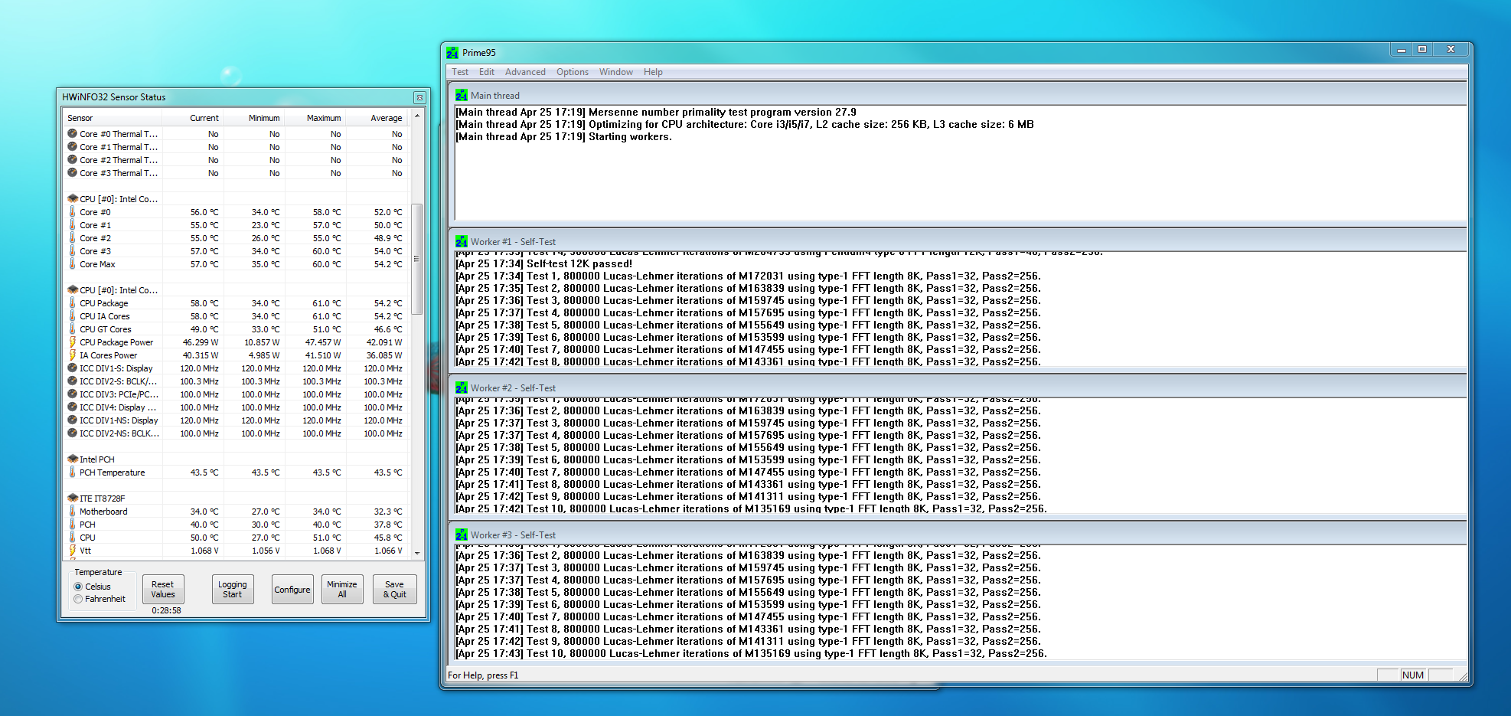The height and width of the screenshot is (716, 1511).
Task: Open HWiNFO settings via Configure button
Action: (x=292, y=590)
